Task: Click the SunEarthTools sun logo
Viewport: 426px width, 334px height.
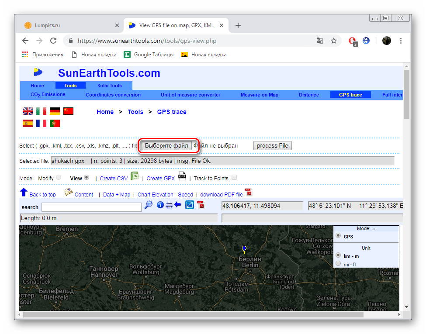Action: click(38, 72)
